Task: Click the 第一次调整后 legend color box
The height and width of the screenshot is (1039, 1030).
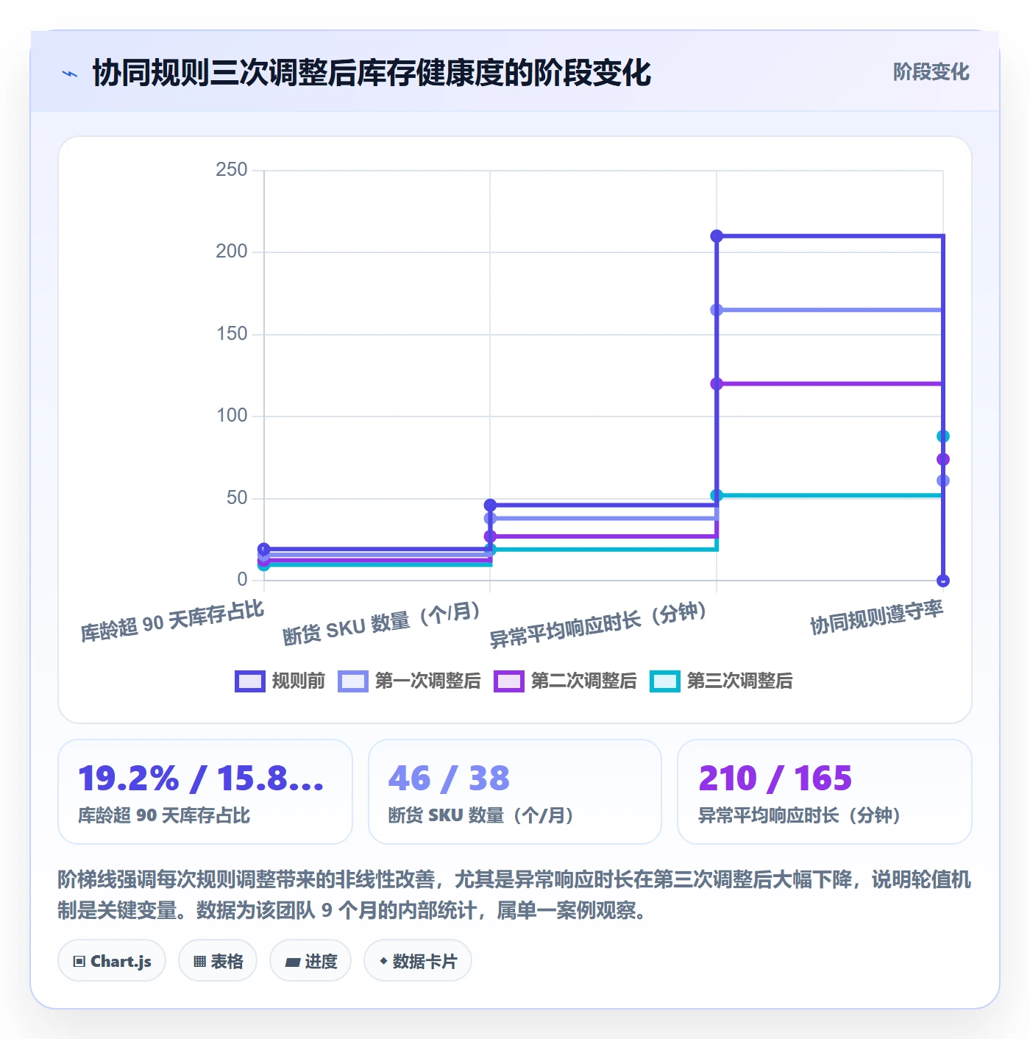Action: click(352, 681)
